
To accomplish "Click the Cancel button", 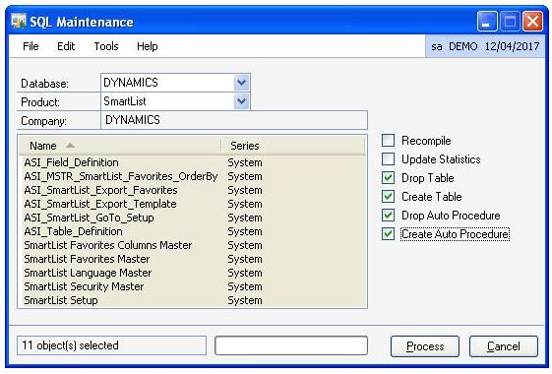I will pos(504,346).
